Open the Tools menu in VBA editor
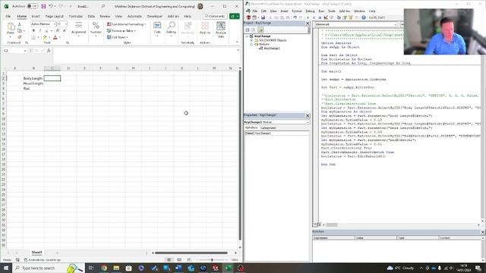The width and height of the screenshot is (486, 273). pos(332,11)
